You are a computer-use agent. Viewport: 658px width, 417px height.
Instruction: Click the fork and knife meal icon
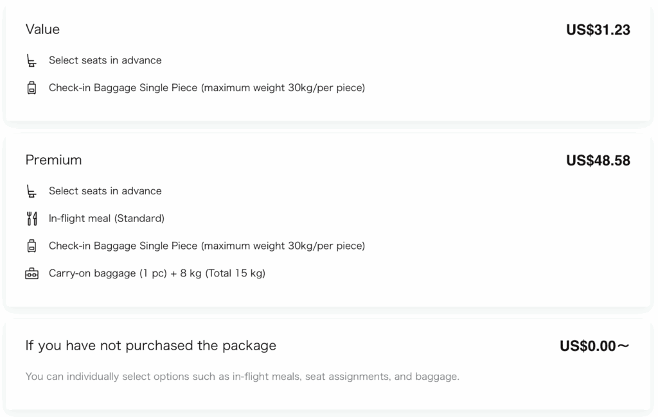[x=31, y=219]
